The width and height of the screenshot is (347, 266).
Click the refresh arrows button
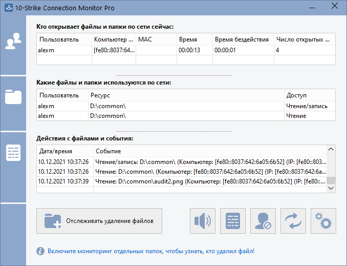click(293, 221)
